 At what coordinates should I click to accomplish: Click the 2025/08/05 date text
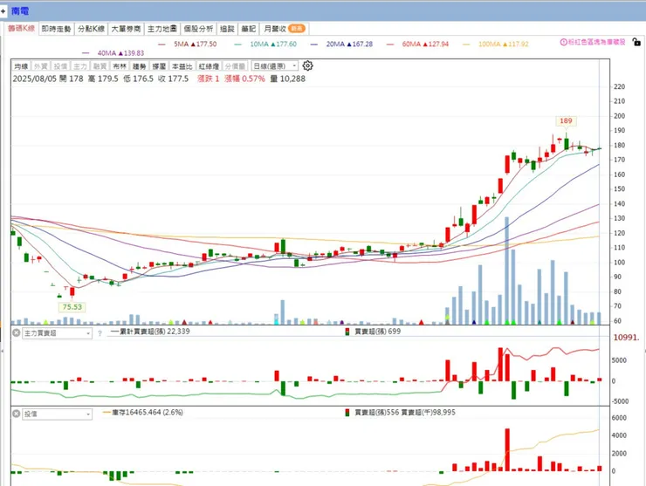click(34, 79)
